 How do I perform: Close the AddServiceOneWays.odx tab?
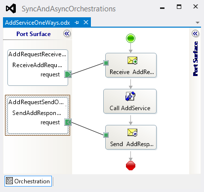[86, 22]
